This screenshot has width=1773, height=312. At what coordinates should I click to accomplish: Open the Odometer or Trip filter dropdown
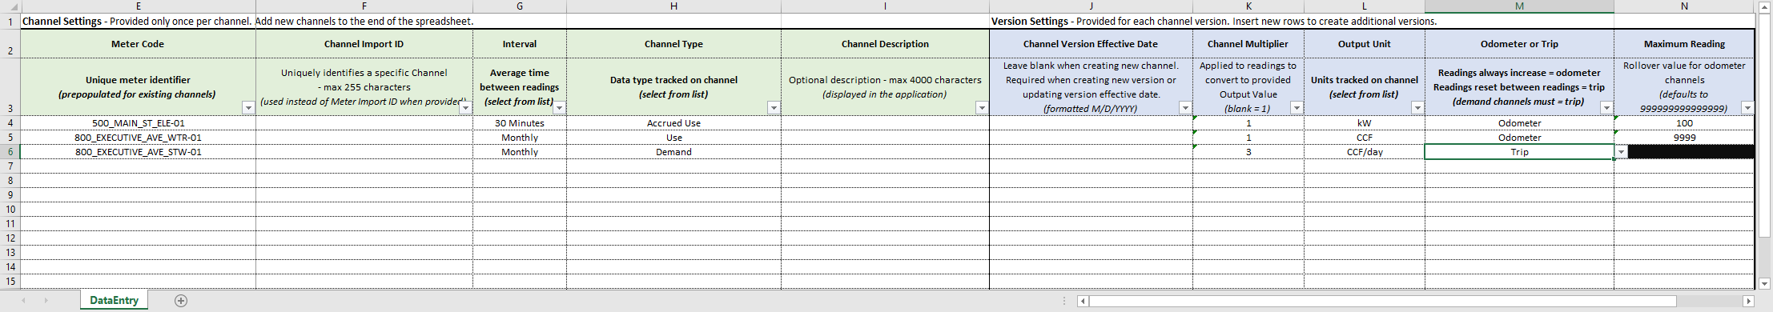(x=1606, y=108)
